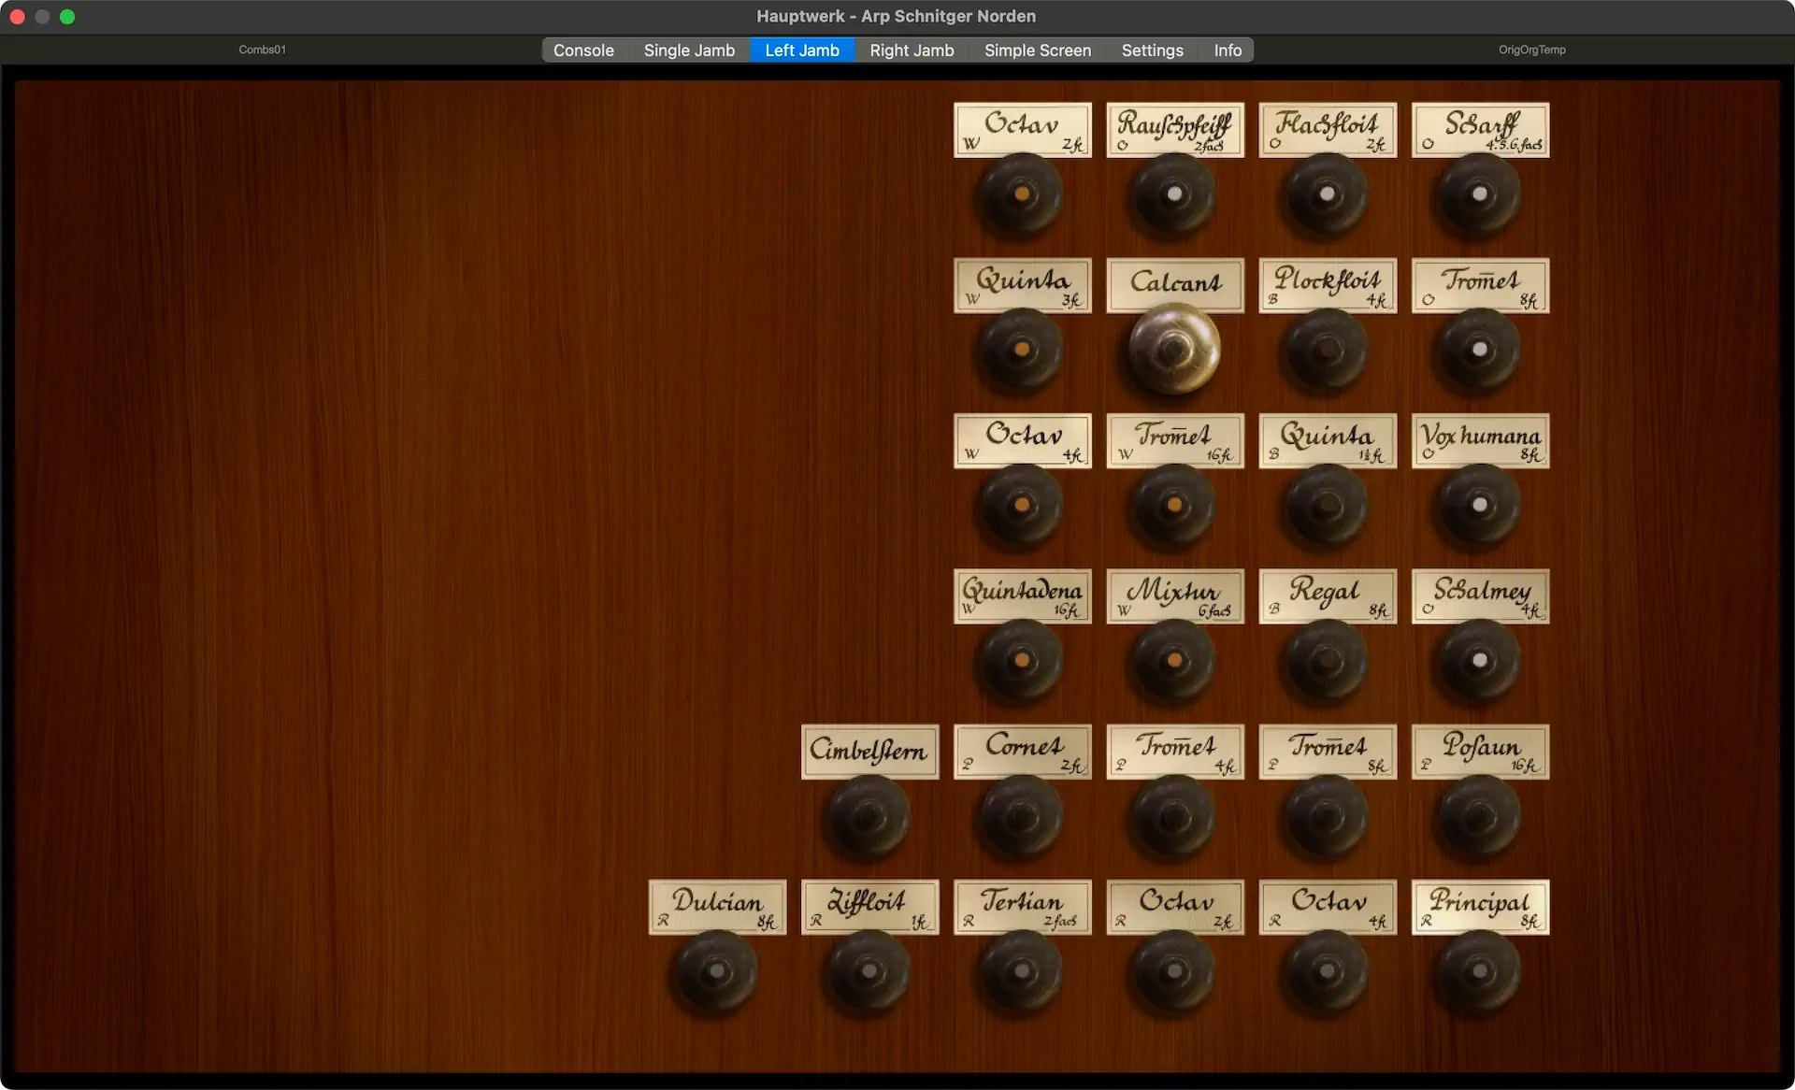Viewport: 1795px width, 1090px height.
Task: Engage the Schalmey 4ft stop knob
Action: pos(1479,660)
